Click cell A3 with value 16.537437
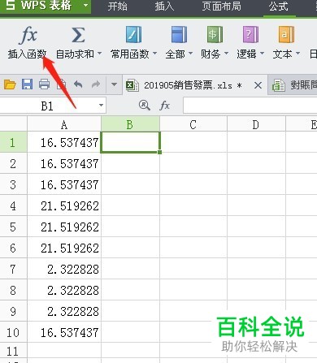317x363 pixels. (x=64, y=184)
